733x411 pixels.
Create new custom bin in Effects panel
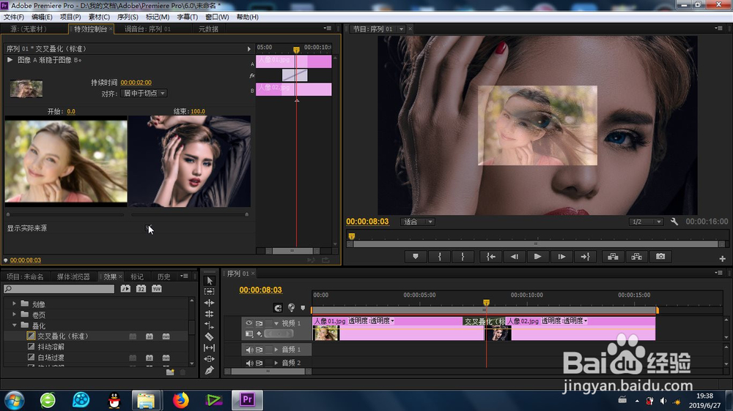point(170,372)
